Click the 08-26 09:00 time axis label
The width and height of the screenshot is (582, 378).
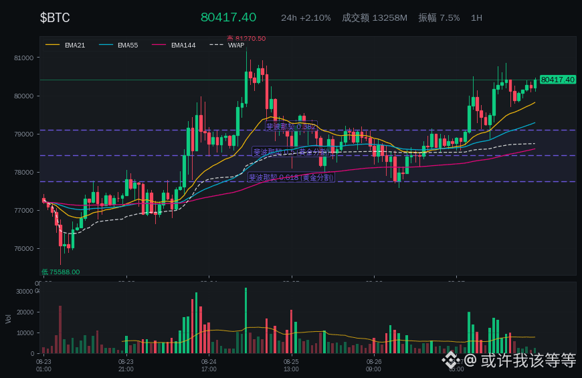point(373,365)
